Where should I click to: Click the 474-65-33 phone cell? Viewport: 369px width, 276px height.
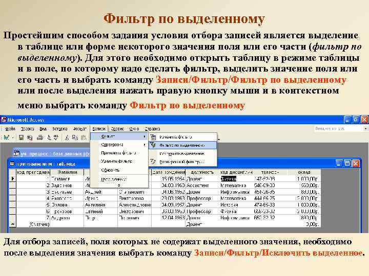(270, 205)
